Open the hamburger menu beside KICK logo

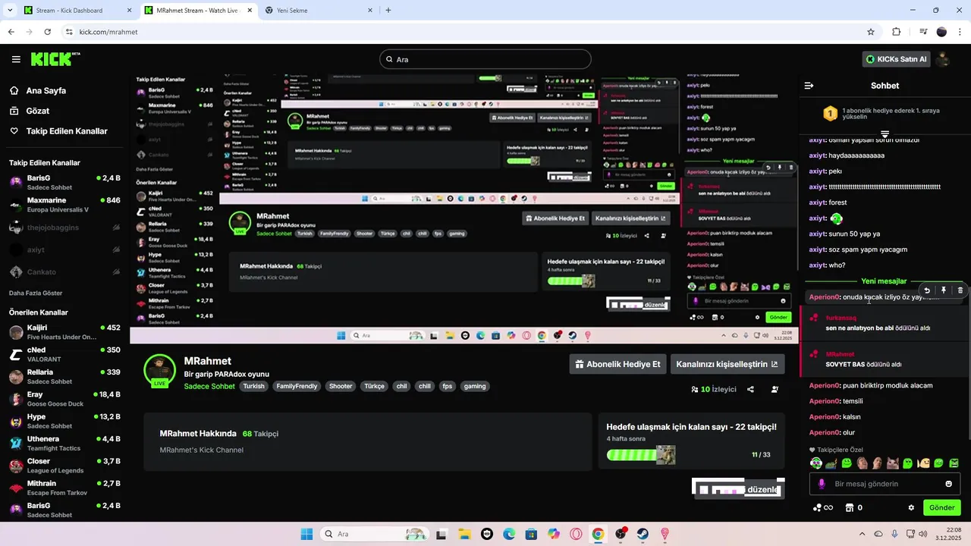point(16,59)
